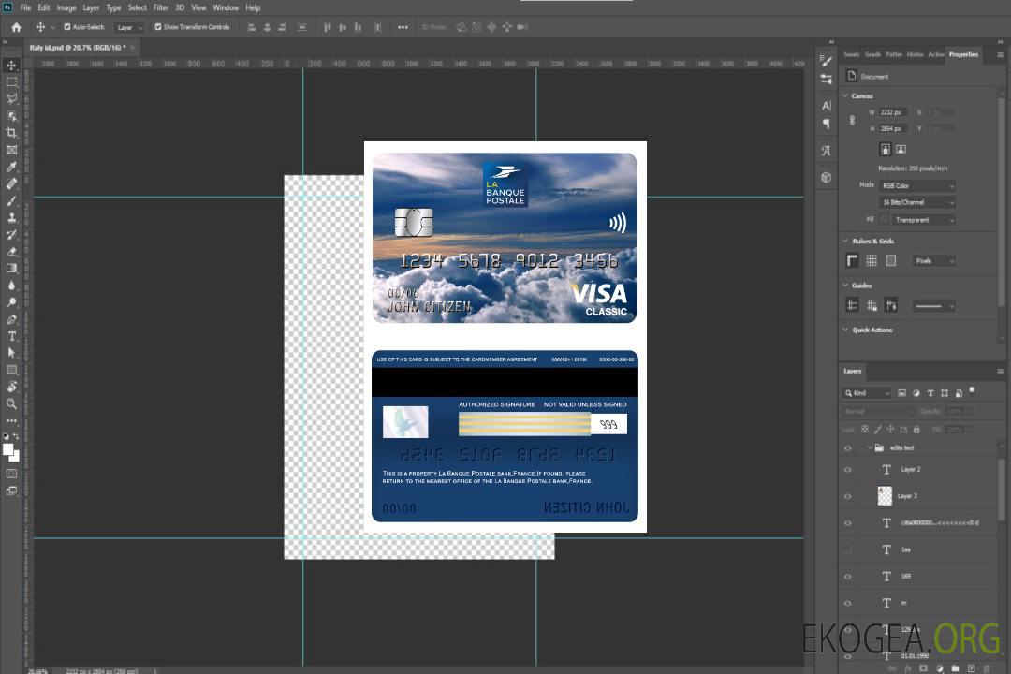Set canvas orientation to portrait
The width and height of the screenshot is (1011, 674).
886,149
